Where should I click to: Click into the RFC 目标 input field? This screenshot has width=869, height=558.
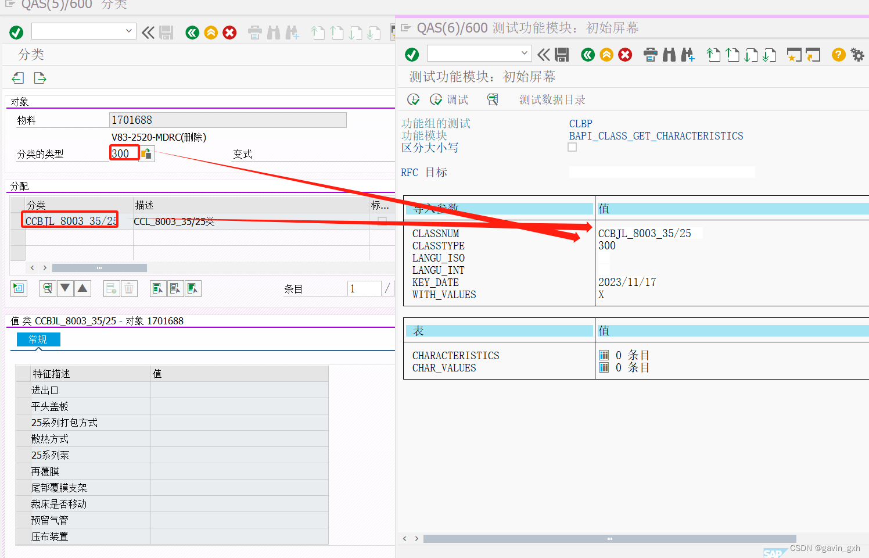point(662,171)
